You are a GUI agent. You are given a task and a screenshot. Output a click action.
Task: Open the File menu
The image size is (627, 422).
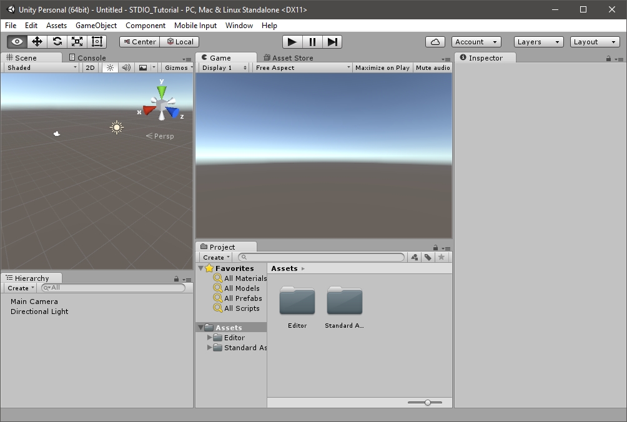[x=11, y=25]
